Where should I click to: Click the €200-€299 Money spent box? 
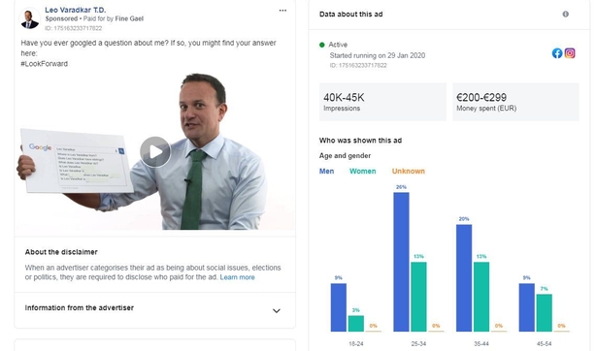515,102
